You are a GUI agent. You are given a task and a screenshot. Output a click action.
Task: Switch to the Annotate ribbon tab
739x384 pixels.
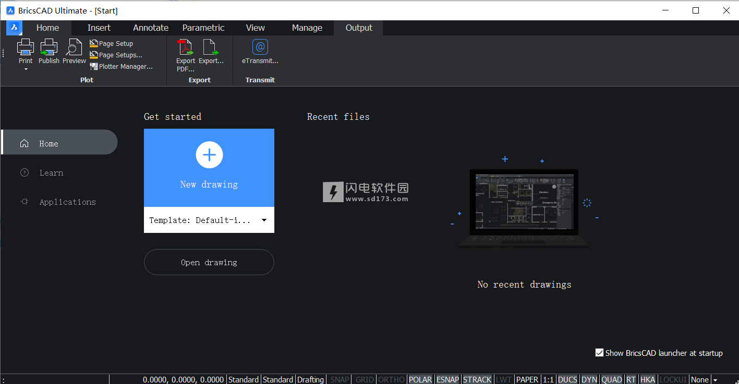click(x=151, y=28)
